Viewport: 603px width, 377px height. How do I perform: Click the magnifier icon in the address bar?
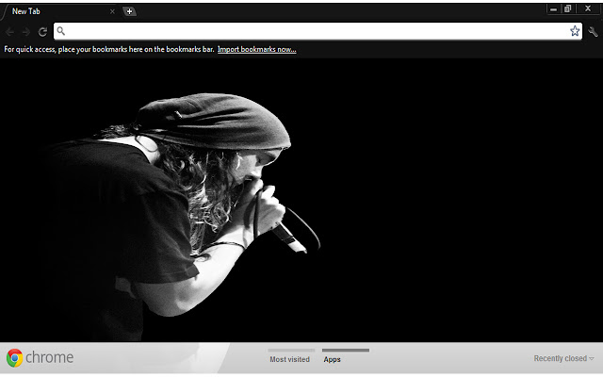coord(61,31)
